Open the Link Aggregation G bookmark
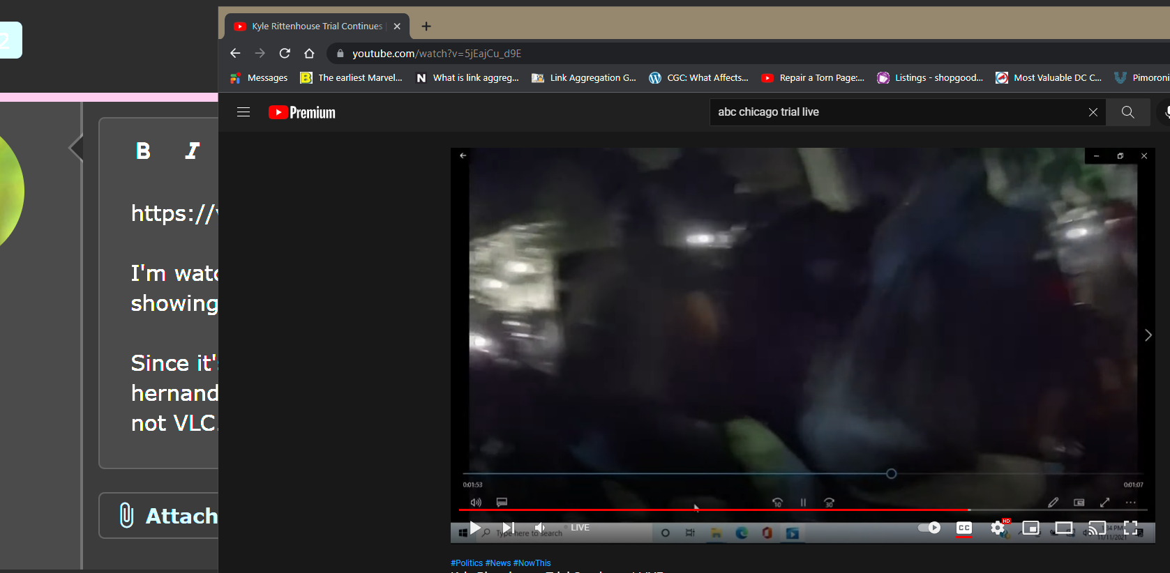Viewport: 1170px width, 573px height. click(584, 78)
